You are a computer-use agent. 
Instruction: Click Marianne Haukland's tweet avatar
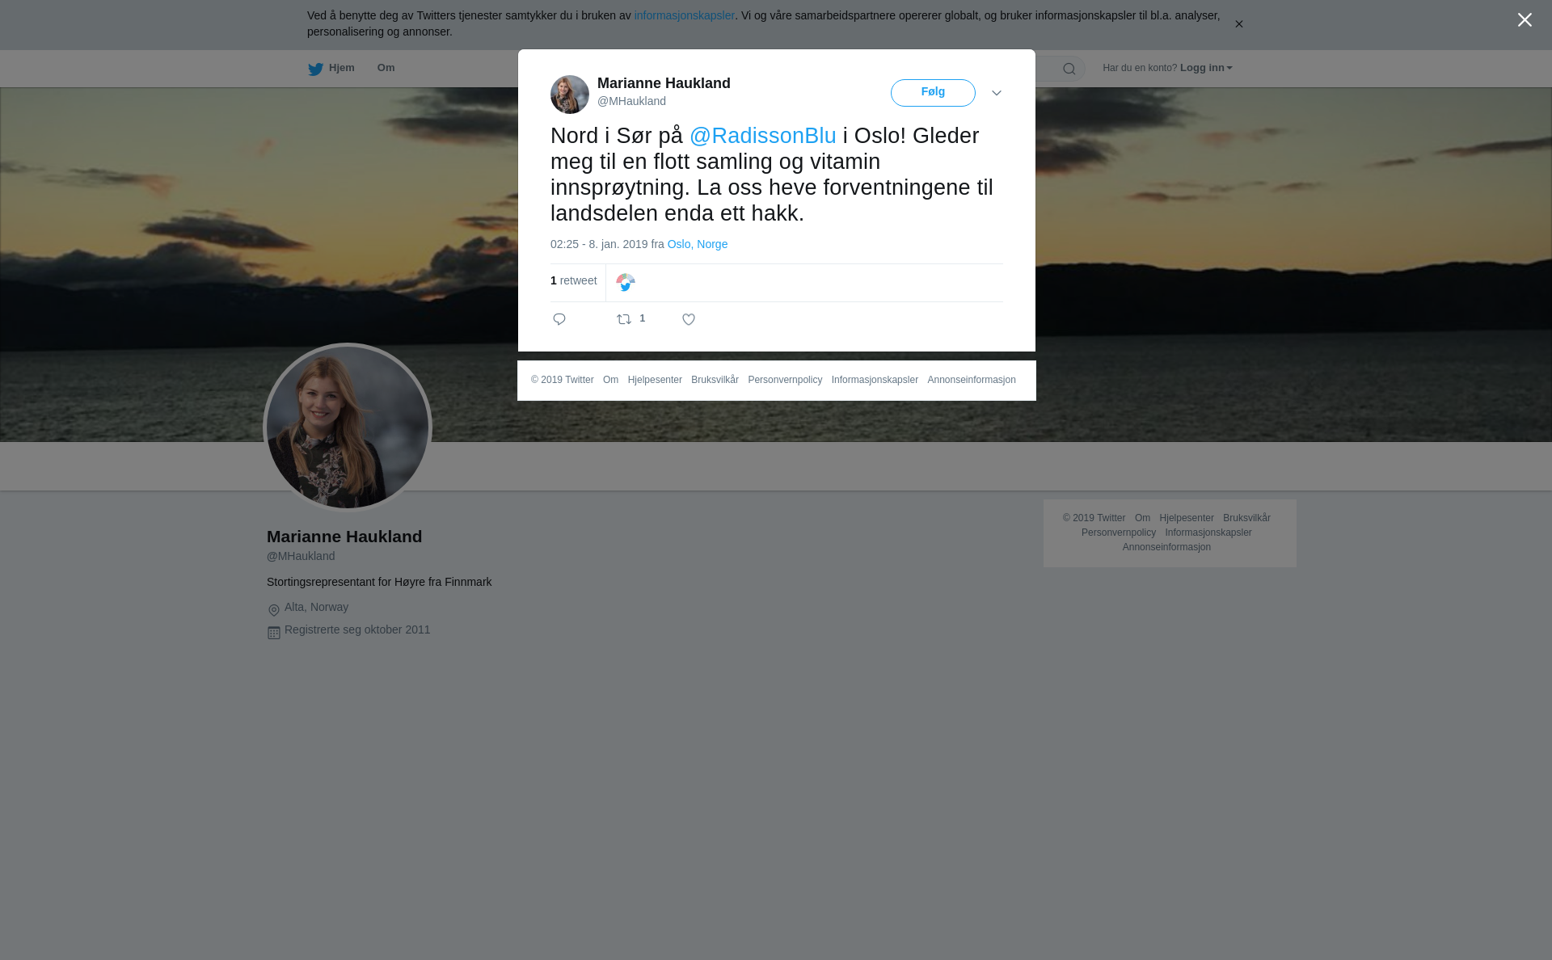click(570, 95)
